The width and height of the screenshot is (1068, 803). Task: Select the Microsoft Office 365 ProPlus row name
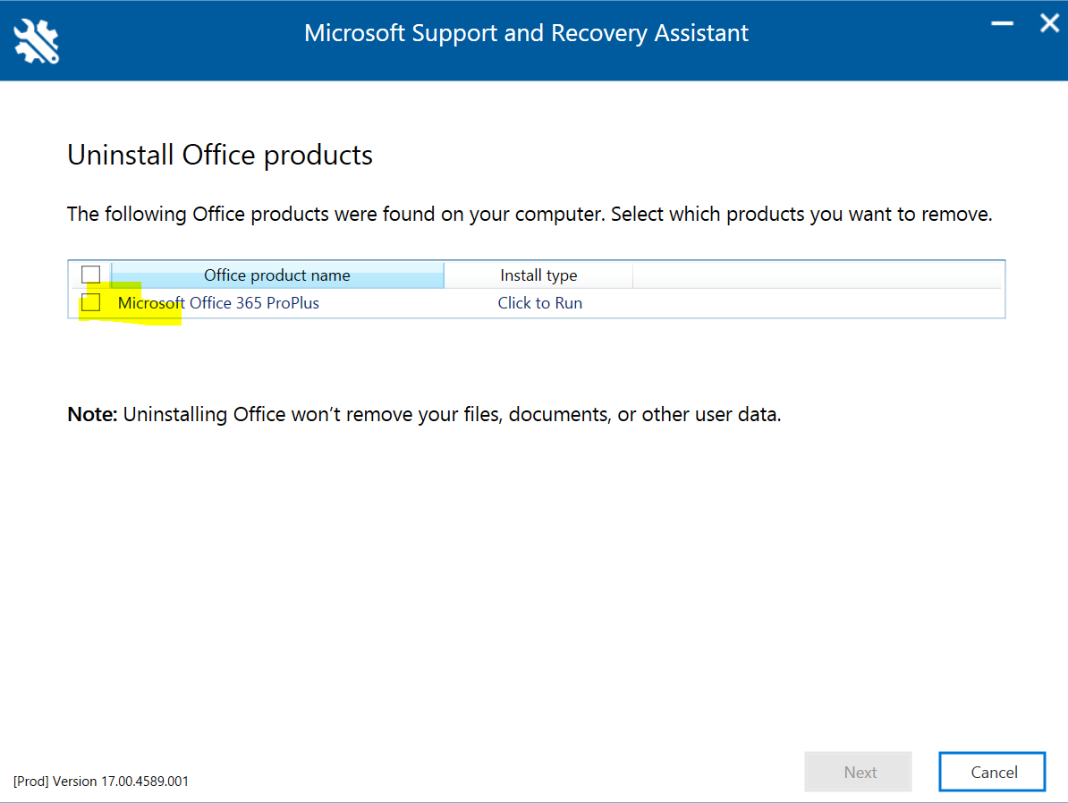coord(218,303)
